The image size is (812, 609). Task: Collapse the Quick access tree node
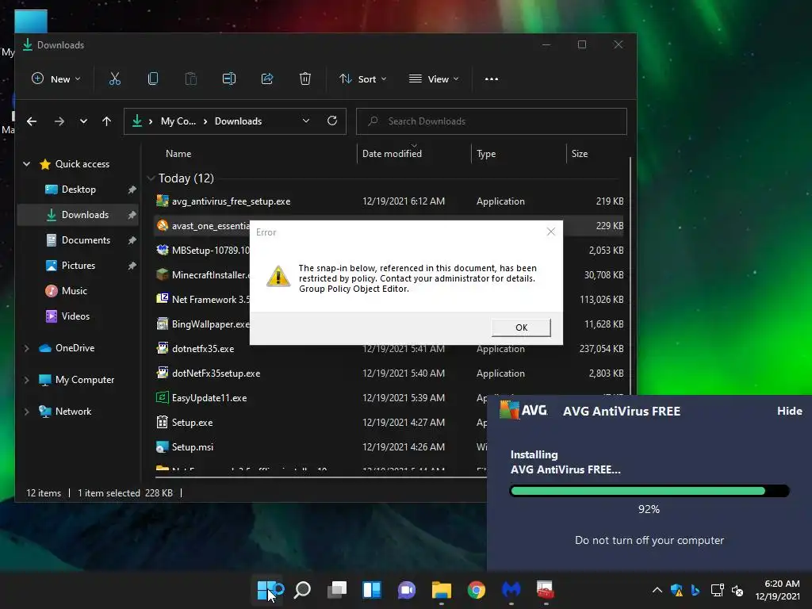click(x=26, y=164)
